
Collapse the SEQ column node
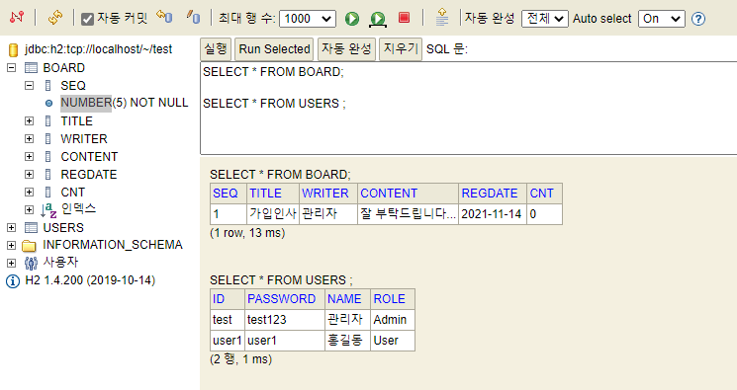click(x=29, y=86)
